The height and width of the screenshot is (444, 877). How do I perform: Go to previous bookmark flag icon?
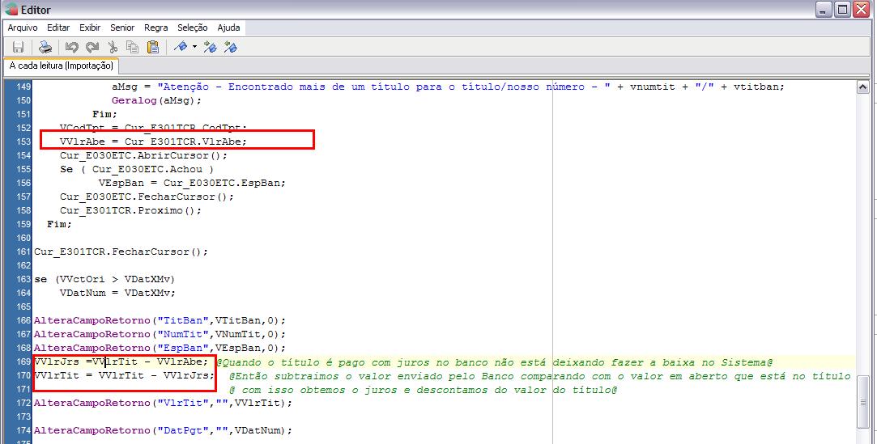pyautogui.click(x=231, y=47)
